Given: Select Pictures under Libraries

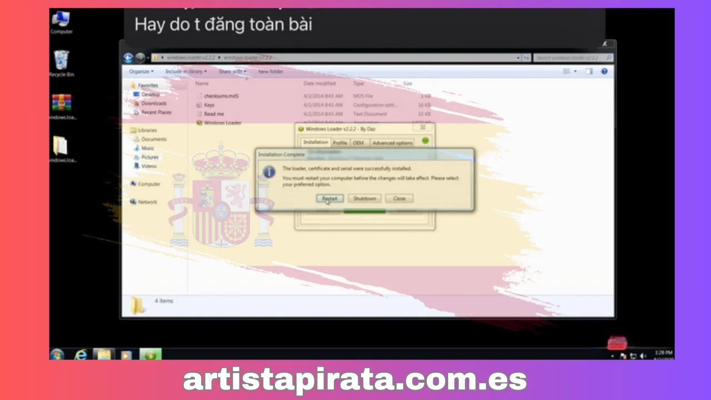Looking at the screenshot, I should [x=146, y=157].
